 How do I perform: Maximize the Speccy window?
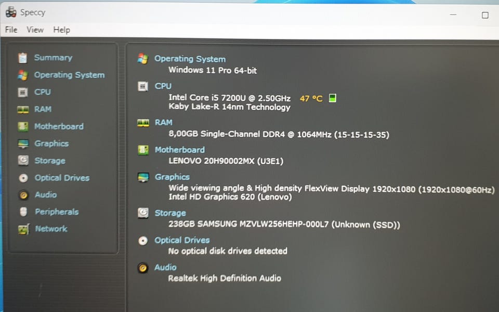(x=485, y=15)
